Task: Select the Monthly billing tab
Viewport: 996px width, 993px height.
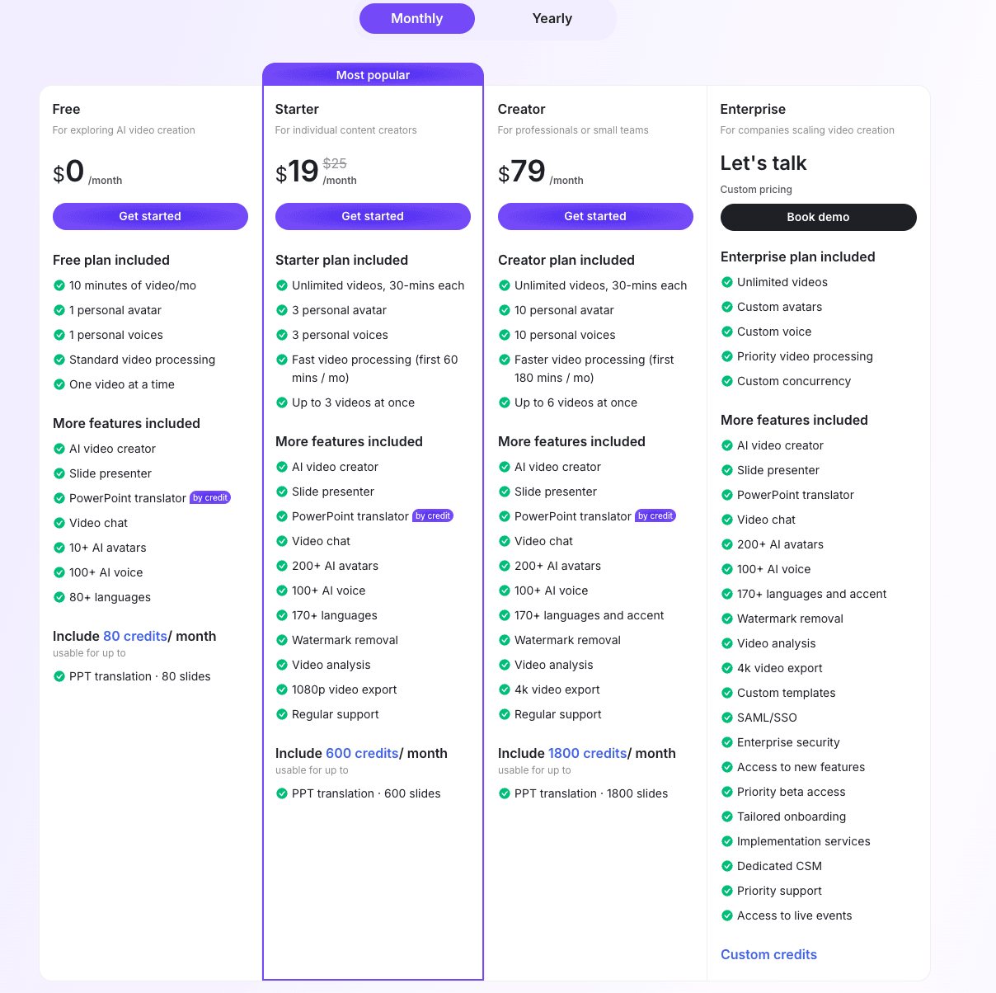Action: click(x=416, y=19)
